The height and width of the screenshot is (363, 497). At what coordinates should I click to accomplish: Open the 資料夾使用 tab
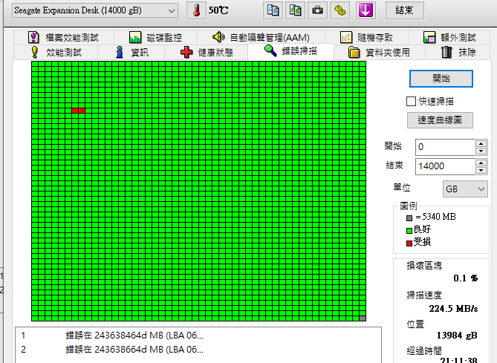click(380, 52)
